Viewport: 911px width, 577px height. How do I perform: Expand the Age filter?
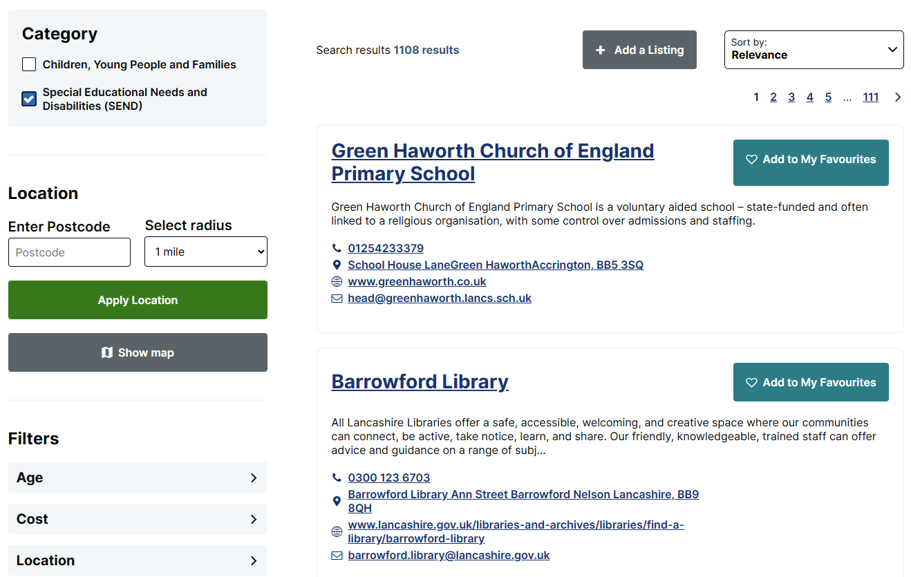(x=138, y=477)
